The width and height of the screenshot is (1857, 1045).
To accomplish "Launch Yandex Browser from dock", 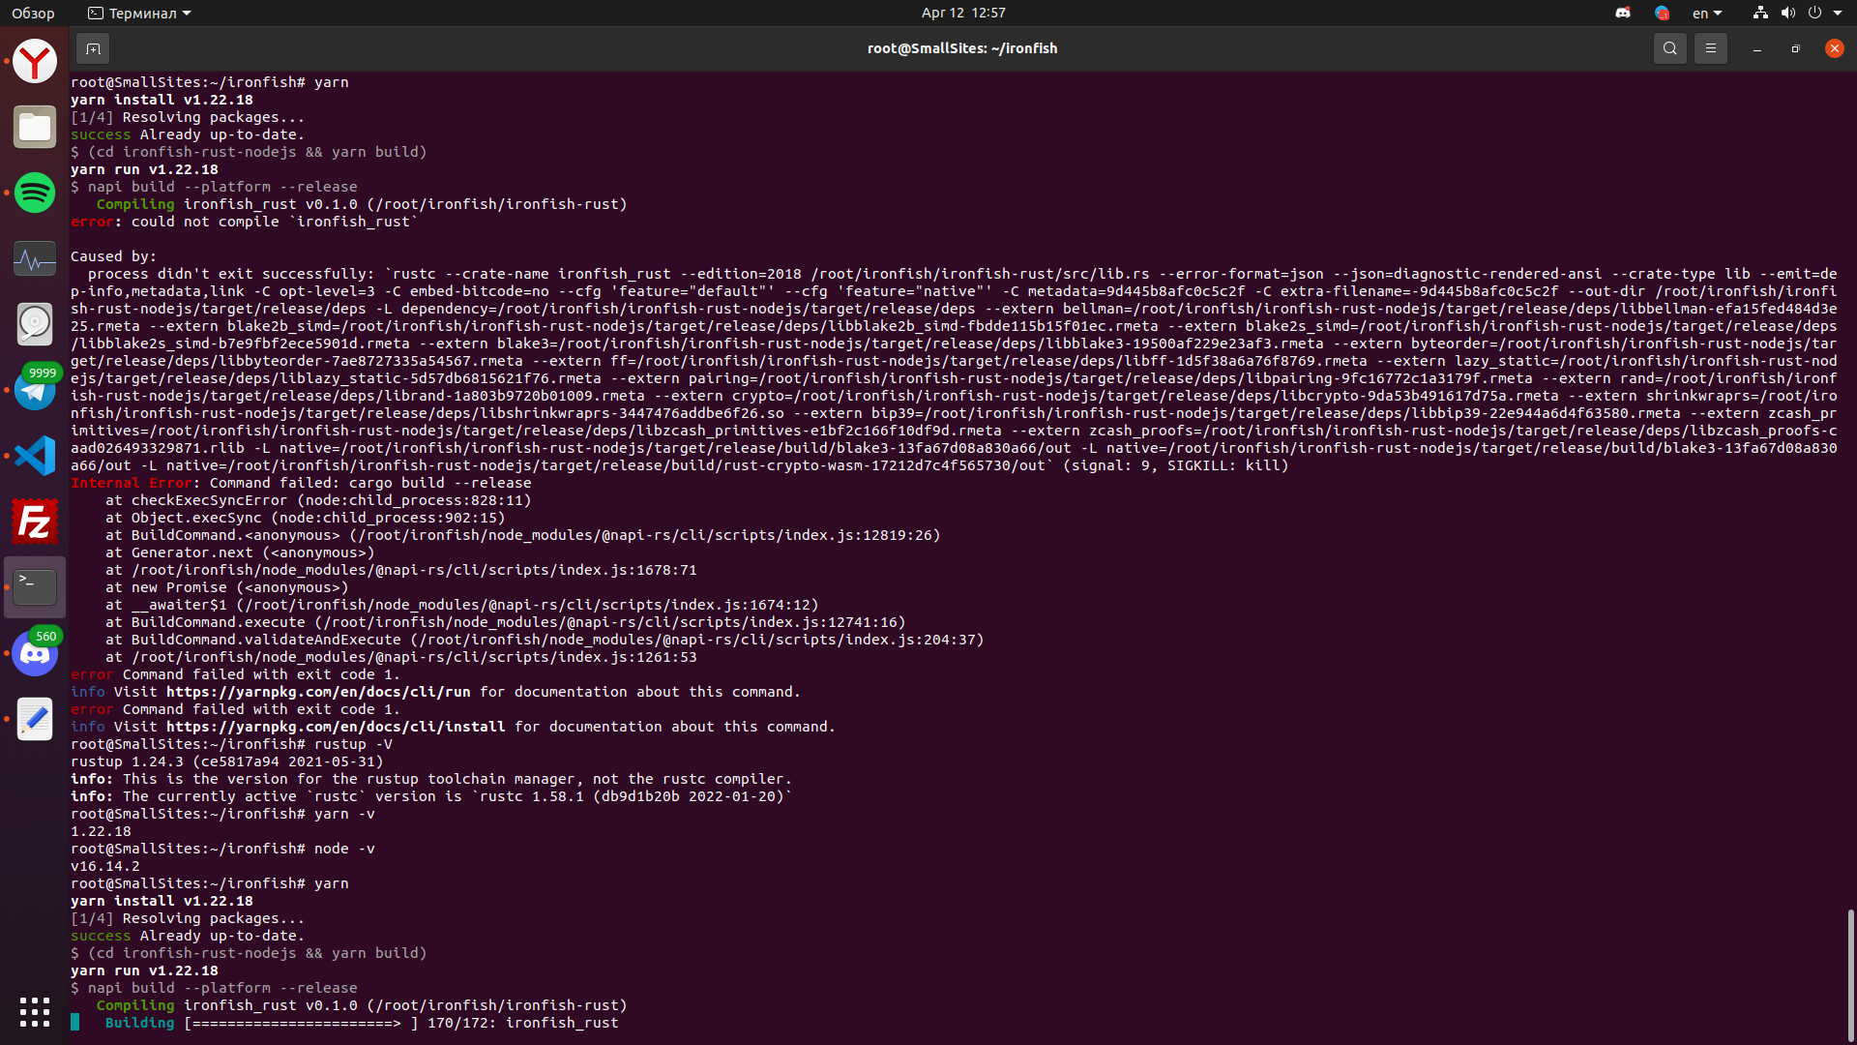I will [x=35, y=62].
